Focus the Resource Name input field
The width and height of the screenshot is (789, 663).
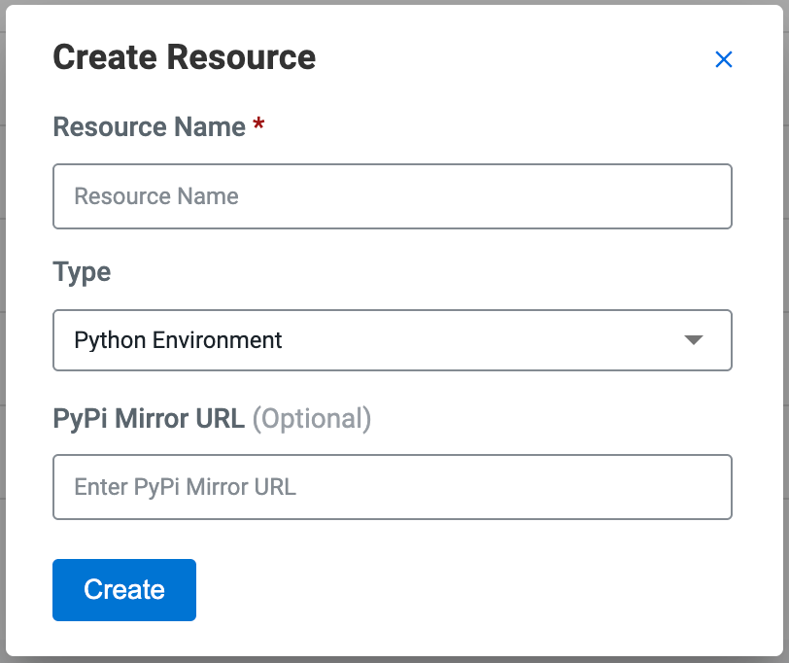392,196
